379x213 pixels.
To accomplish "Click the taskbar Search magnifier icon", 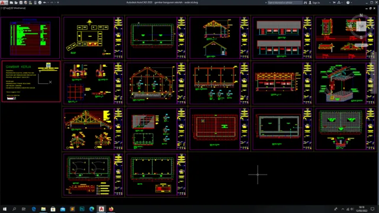I will point(14,209).
